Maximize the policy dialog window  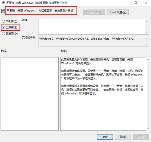coord(136,3)
